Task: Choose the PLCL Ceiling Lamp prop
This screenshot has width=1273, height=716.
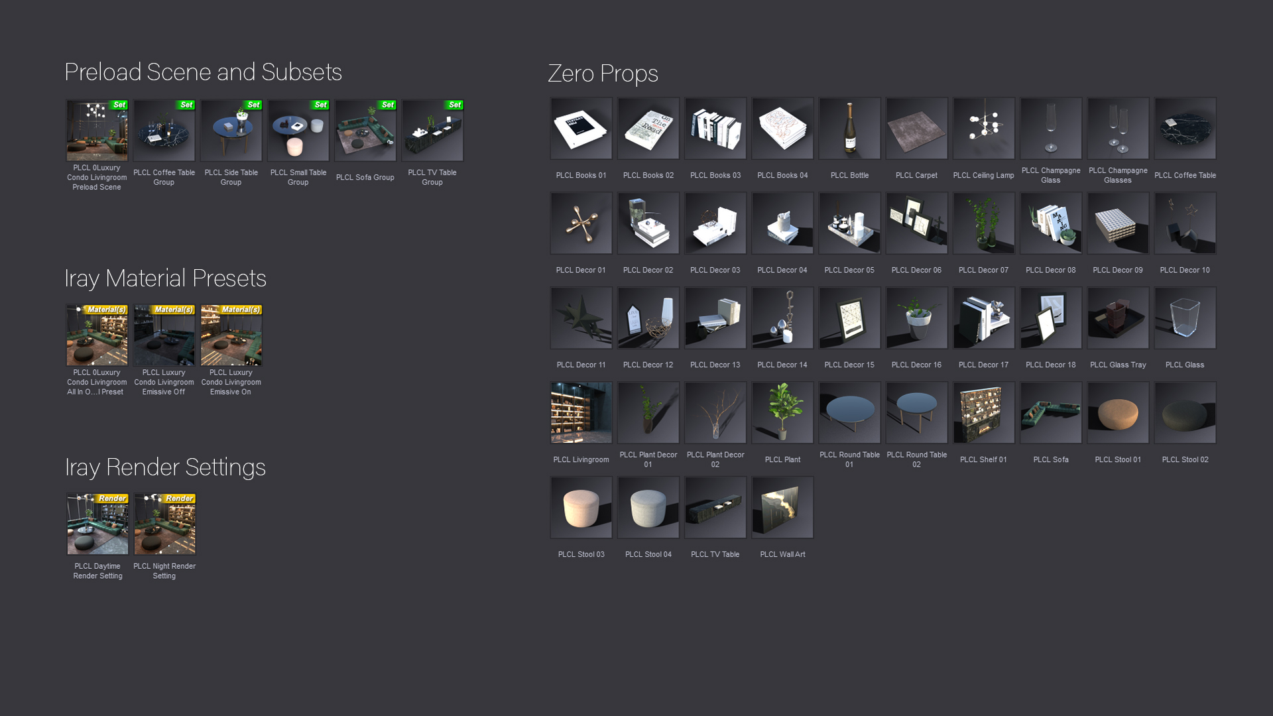Action: 983,129
